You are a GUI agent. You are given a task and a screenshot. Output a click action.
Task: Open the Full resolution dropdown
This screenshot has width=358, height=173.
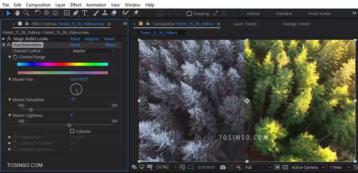pos(258,167)
